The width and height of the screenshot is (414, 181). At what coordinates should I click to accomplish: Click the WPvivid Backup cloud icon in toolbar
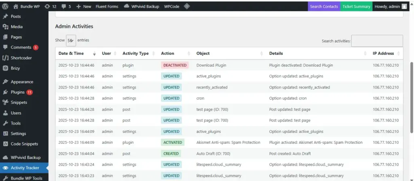click(127, 6)
